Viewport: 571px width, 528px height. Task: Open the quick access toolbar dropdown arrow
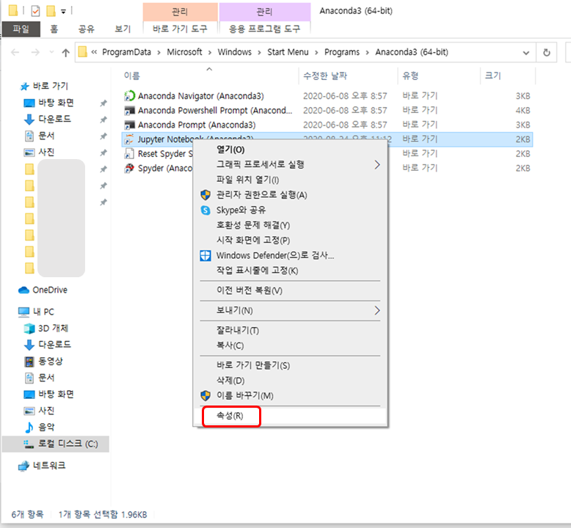tap(63, 12)
